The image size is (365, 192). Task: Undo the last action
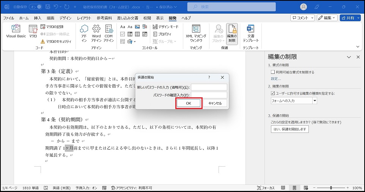56,7
